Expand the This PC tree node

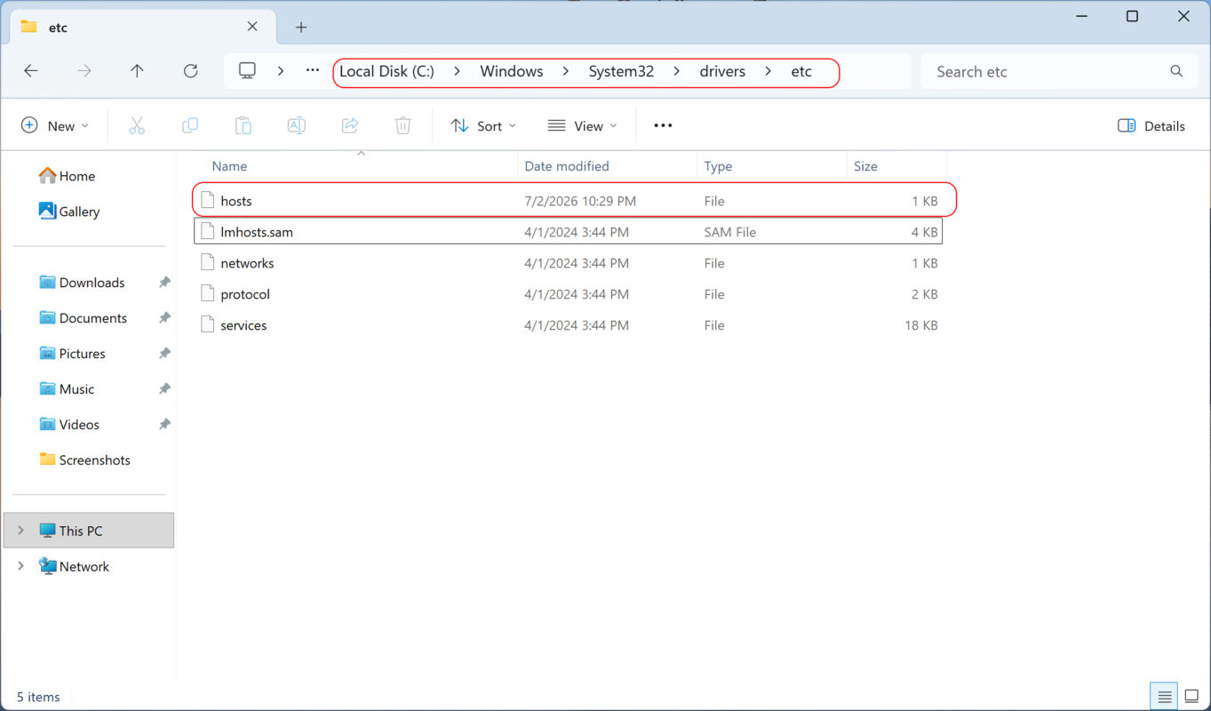coord(21,531)
